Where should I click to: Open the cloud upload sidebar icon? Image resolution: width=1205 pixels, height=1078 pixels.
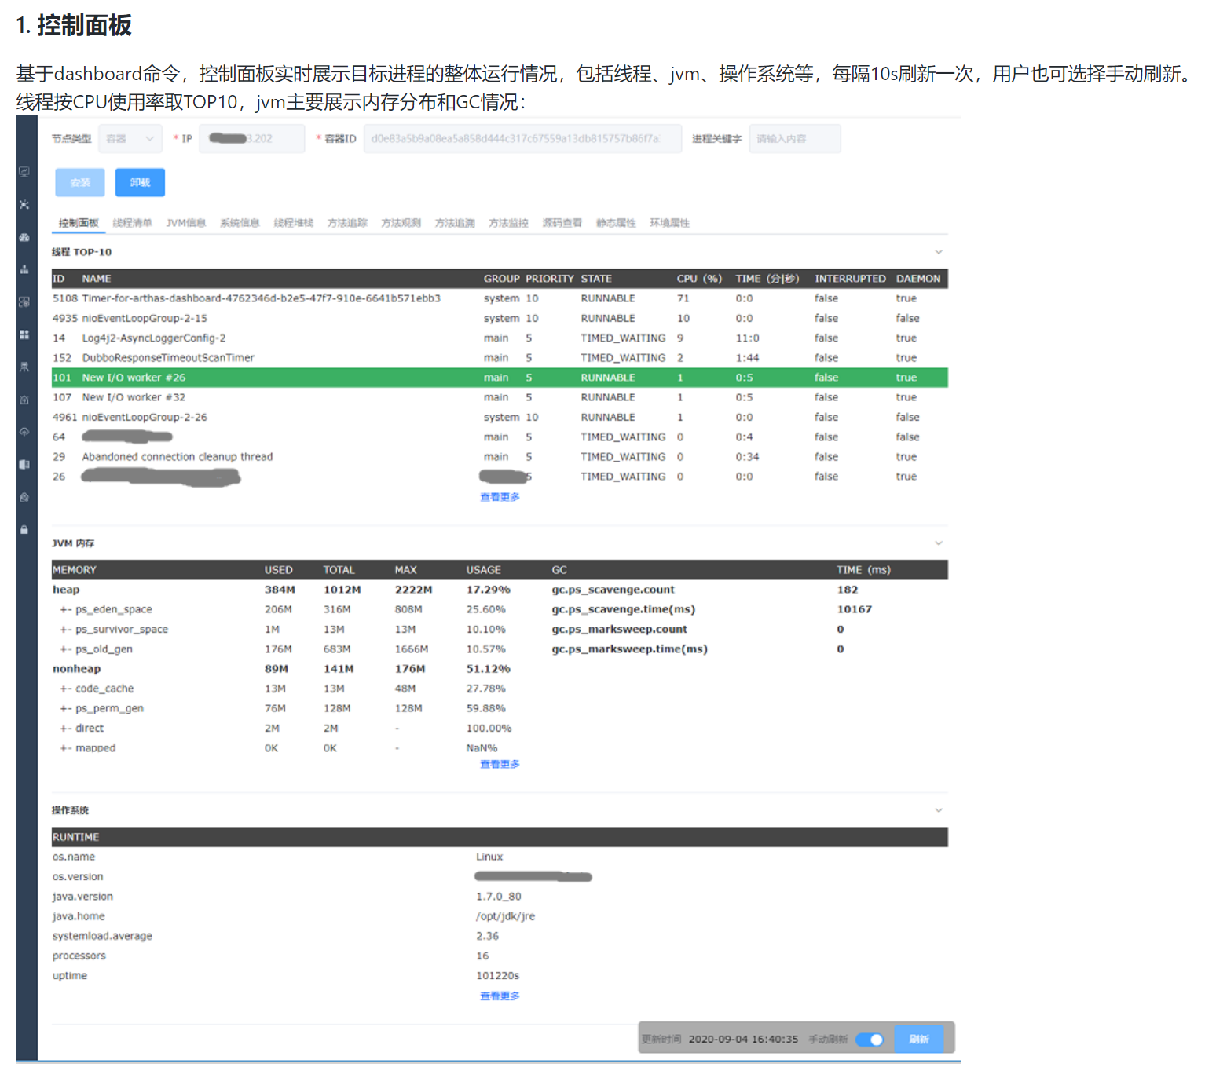point(24,432)
